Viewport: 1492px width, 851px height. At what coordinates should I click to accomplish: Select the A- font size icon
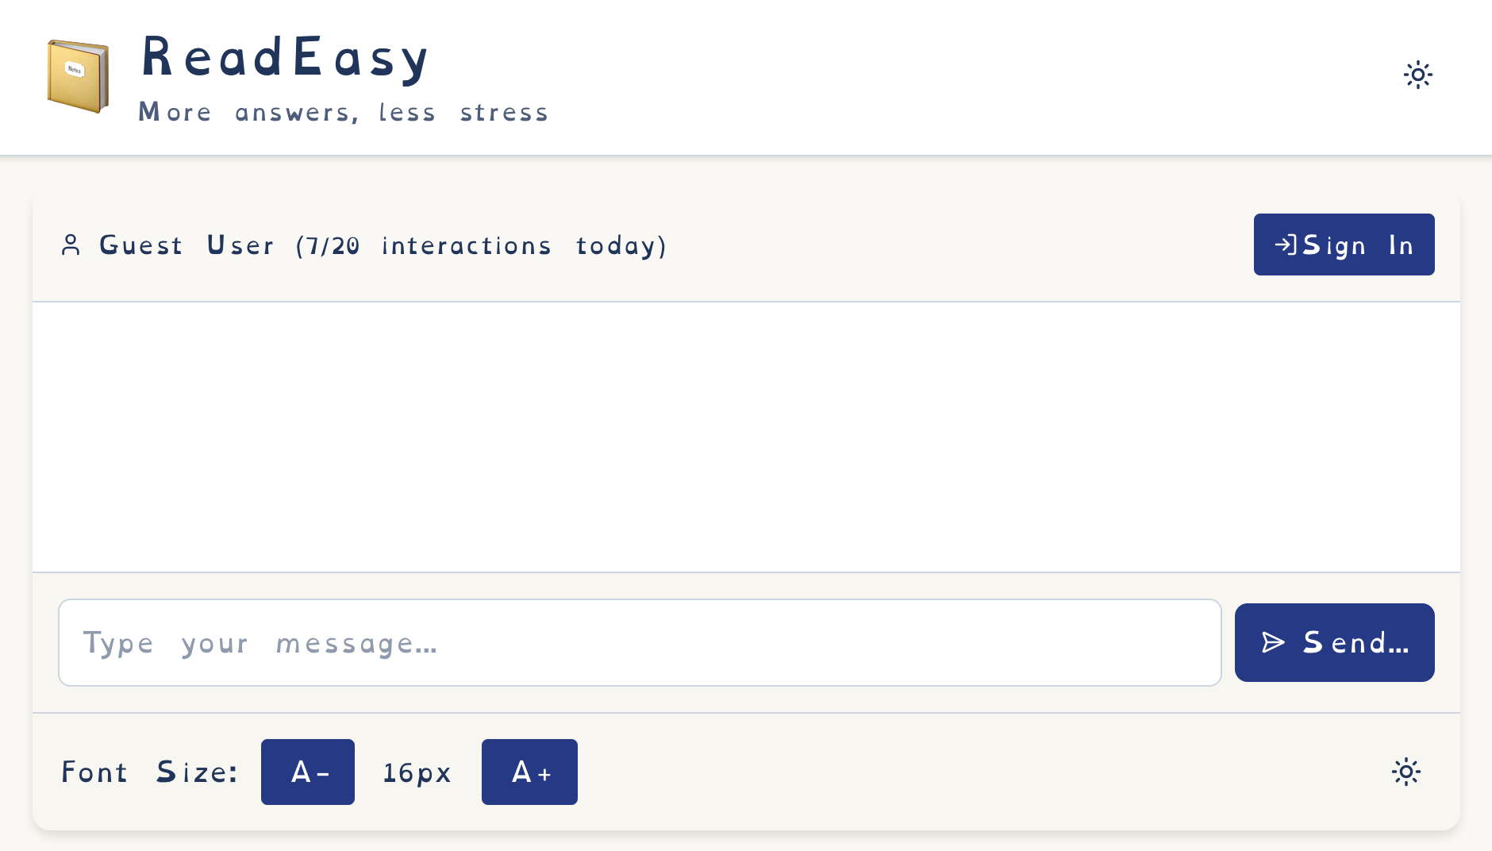tap(308, 772)
